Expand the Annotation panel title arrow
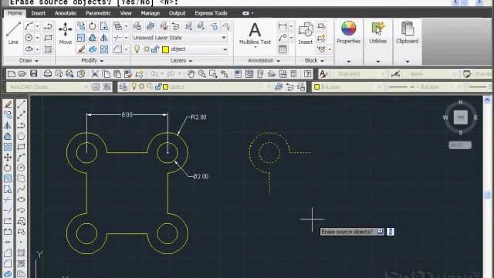494x278 pixels. 279,61
